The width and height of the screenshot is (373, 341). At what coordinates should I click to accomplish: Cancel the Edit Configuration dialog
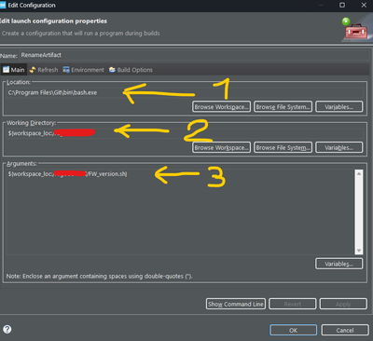[x=345, y=330]
